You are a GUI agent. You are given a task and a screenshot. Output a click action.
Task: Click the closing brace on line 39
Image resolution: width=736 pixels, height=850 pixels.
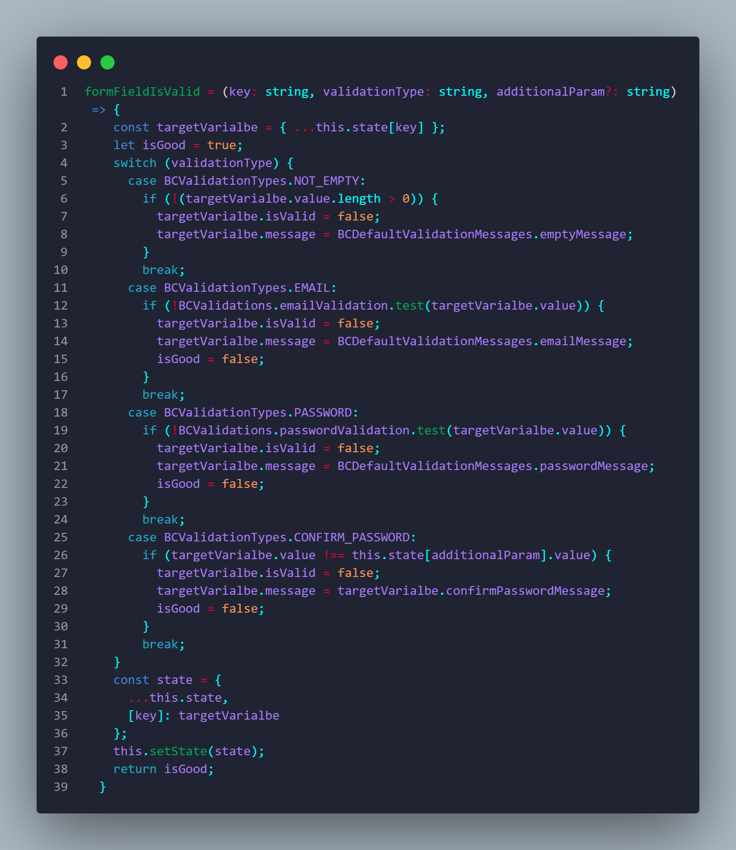pos(103,787)
